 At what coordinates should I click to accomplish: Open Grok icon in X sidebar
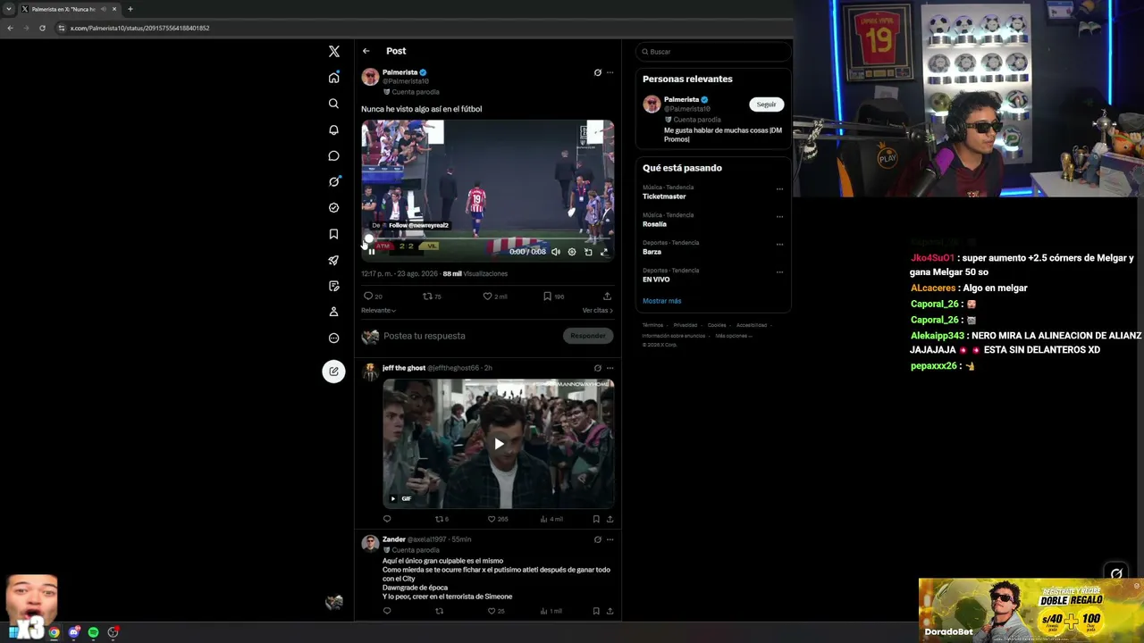pyautogui.click(x=333, y=181)
